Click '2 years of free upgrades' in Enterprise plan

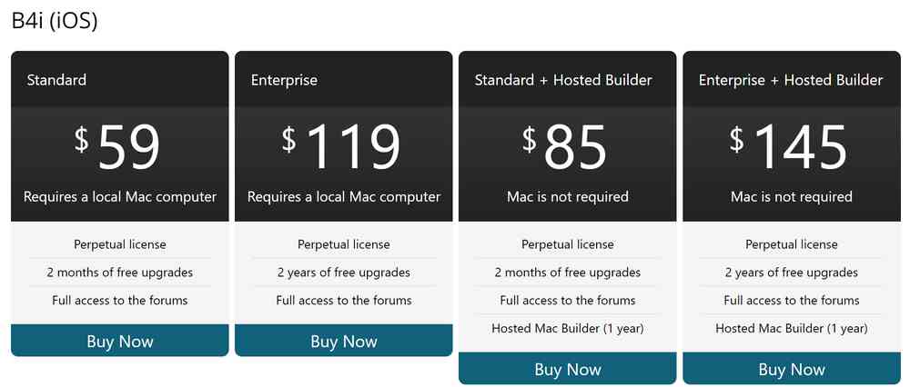344,273
